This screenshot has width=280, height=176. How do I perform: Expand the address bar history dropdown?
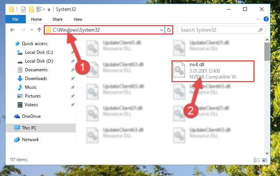(x=161, y=30)
